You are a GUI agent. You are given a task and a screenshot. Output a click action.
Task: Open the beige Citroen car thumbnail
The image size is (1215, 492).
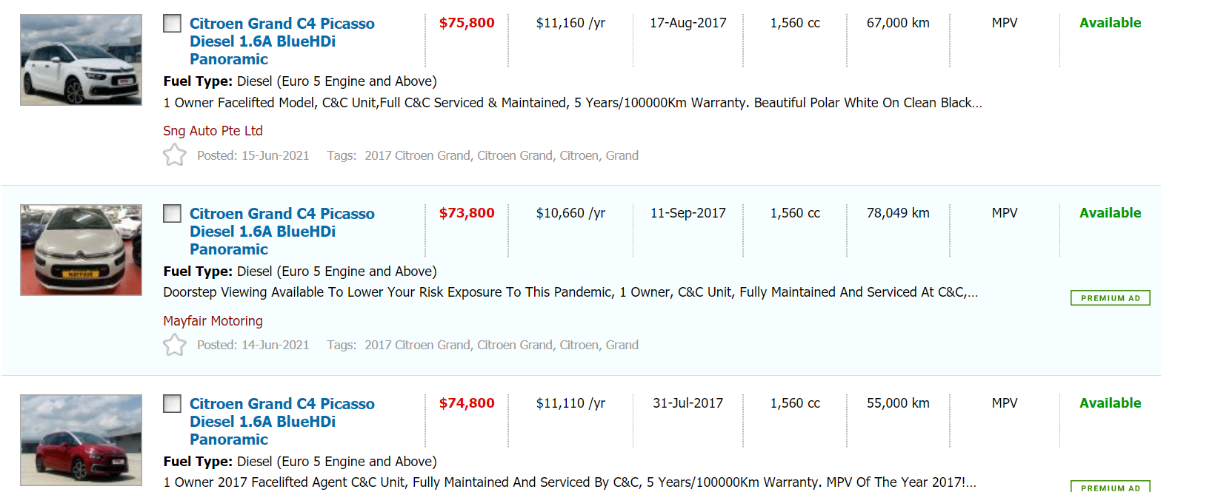81,250
